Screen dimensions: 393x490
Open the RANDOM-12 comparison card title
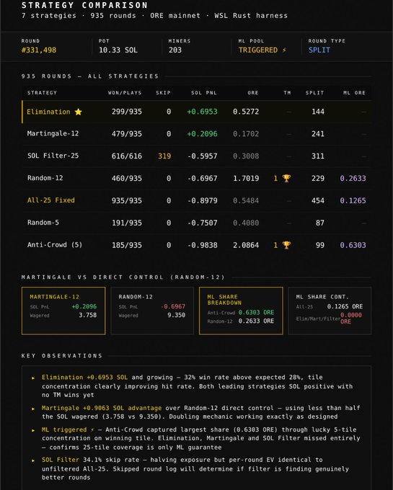(x=136, y=297)
